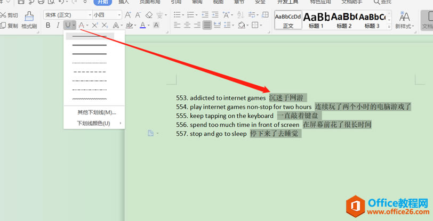The height and width of the screenshot is (221, 433).
Task: Toggle subscript X₂
Action: click(105, 26)
